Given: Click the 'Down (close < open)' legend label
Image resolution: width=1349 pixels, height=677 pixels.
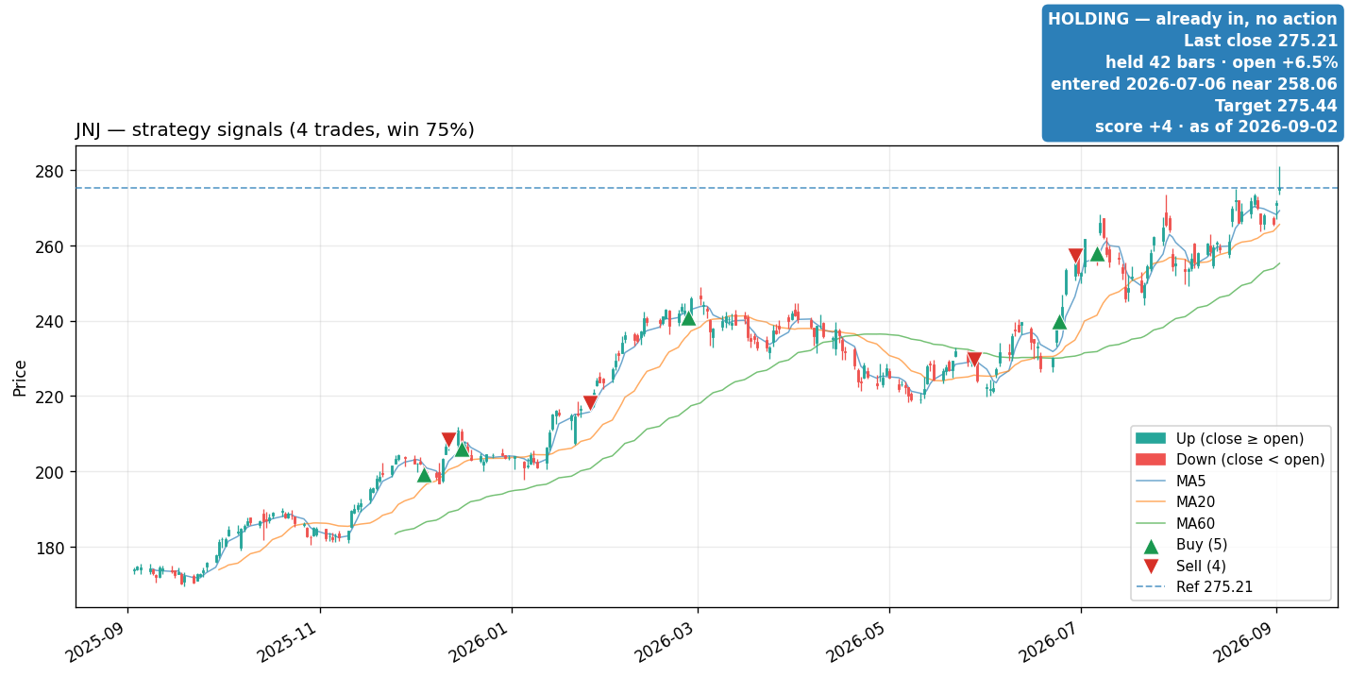Looking at the screenshot, I should click(x=1250, y=460).
